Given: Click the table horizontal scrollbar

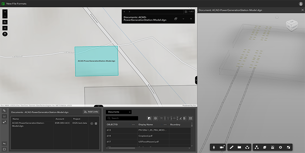Looking at the screenshot, I should point(121,148).
